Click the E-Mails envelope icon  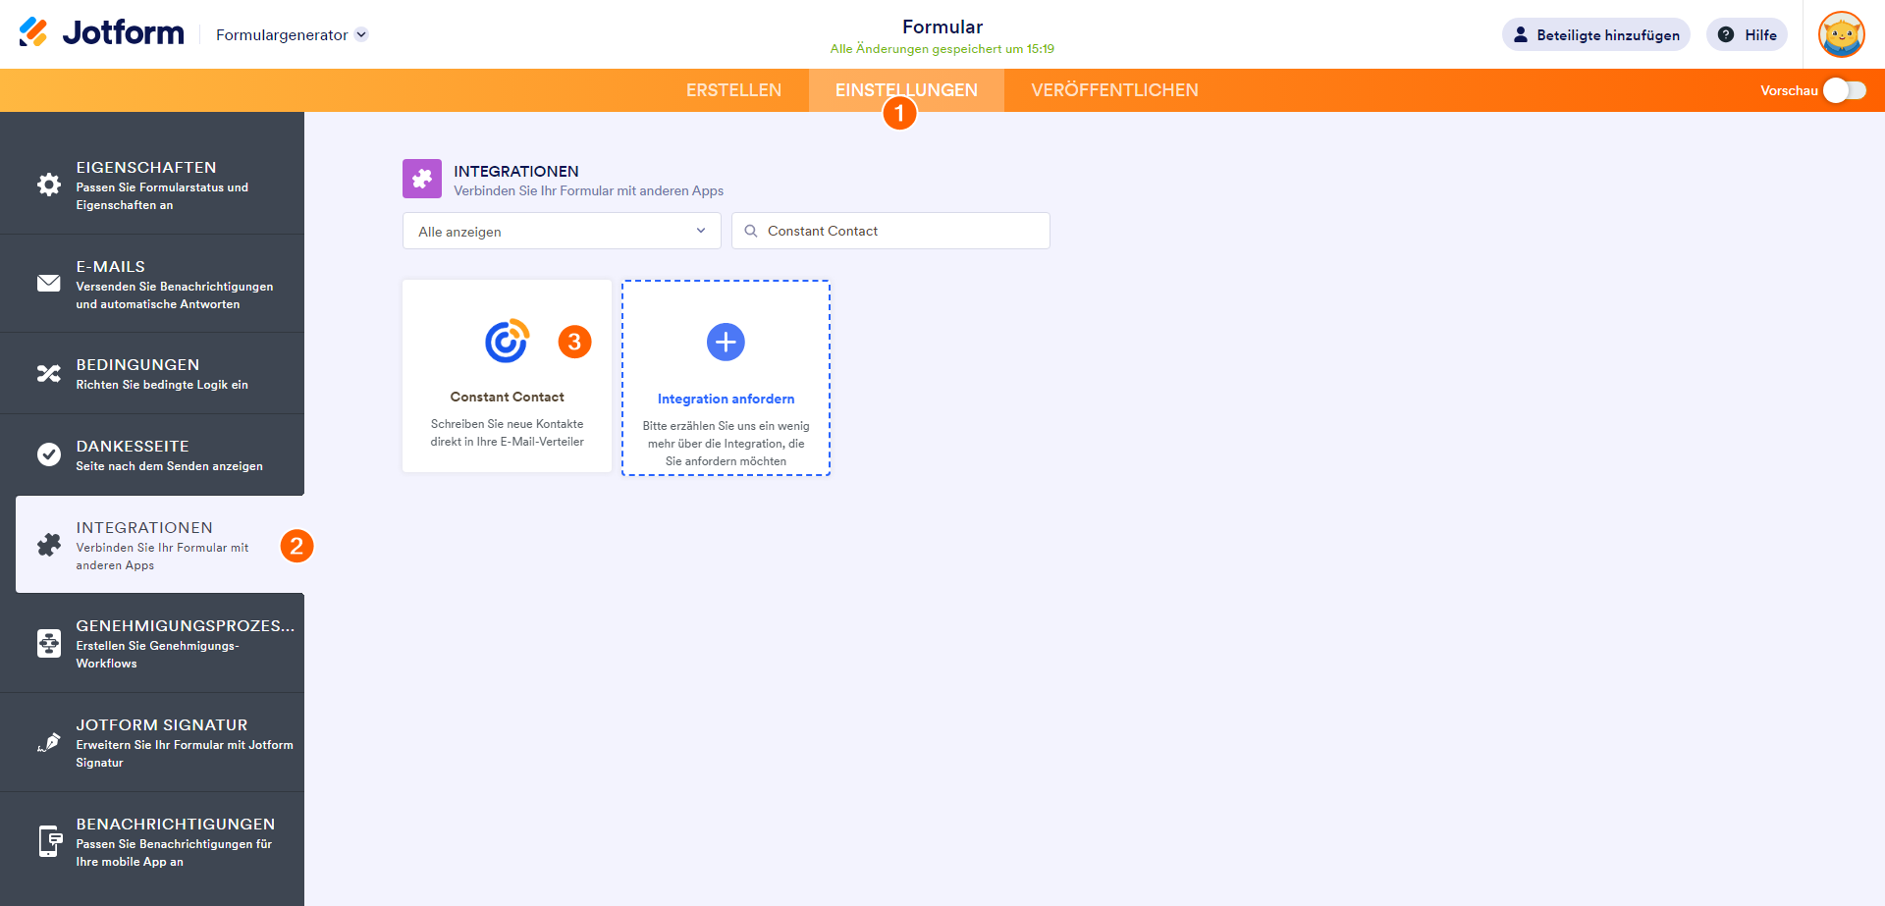point(49,283)
